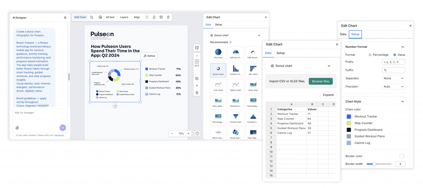423x188 pixels.
Task: Open Setup tab in middle Edit Chart panel
Action: click(280, 53)
